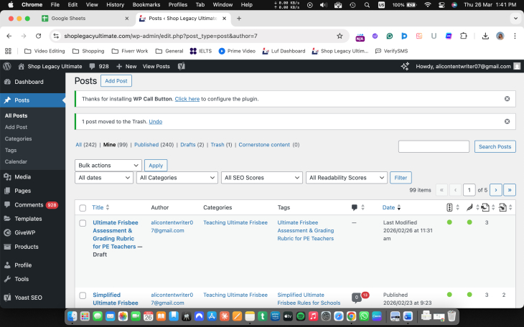Click the Yoast SEO icon in admin bar
Screen dimensions: 524x327
[182, 66]
